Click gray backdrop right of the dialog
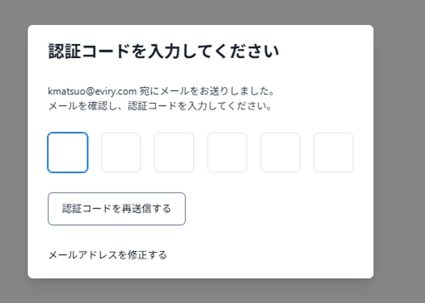 click(399, 152)
